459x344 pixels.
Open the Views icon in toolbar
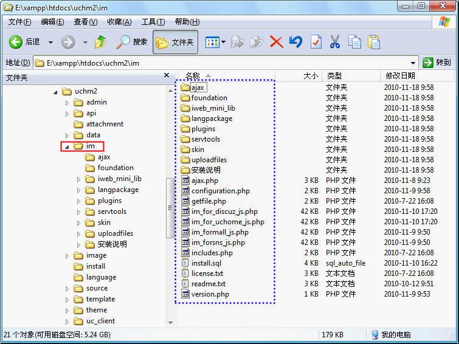point(212,42)
